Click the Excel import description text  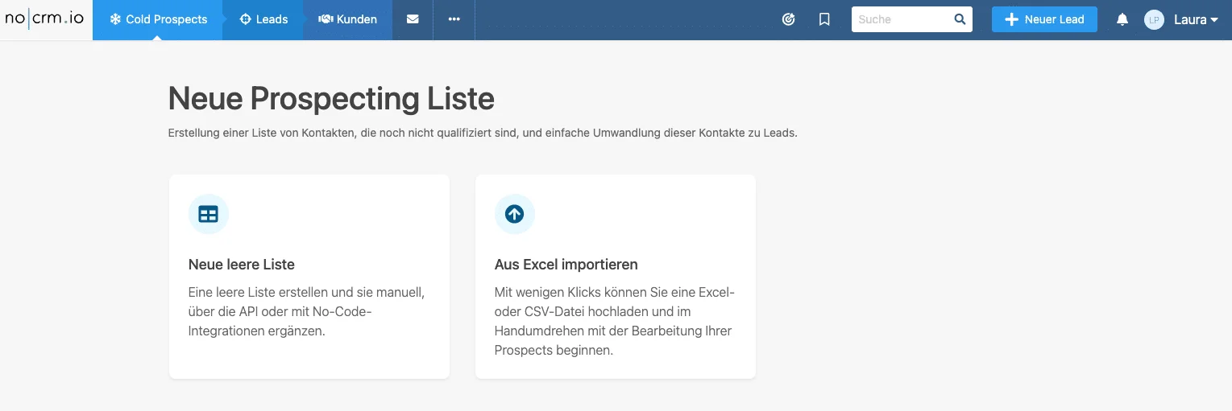pos(615,321)
